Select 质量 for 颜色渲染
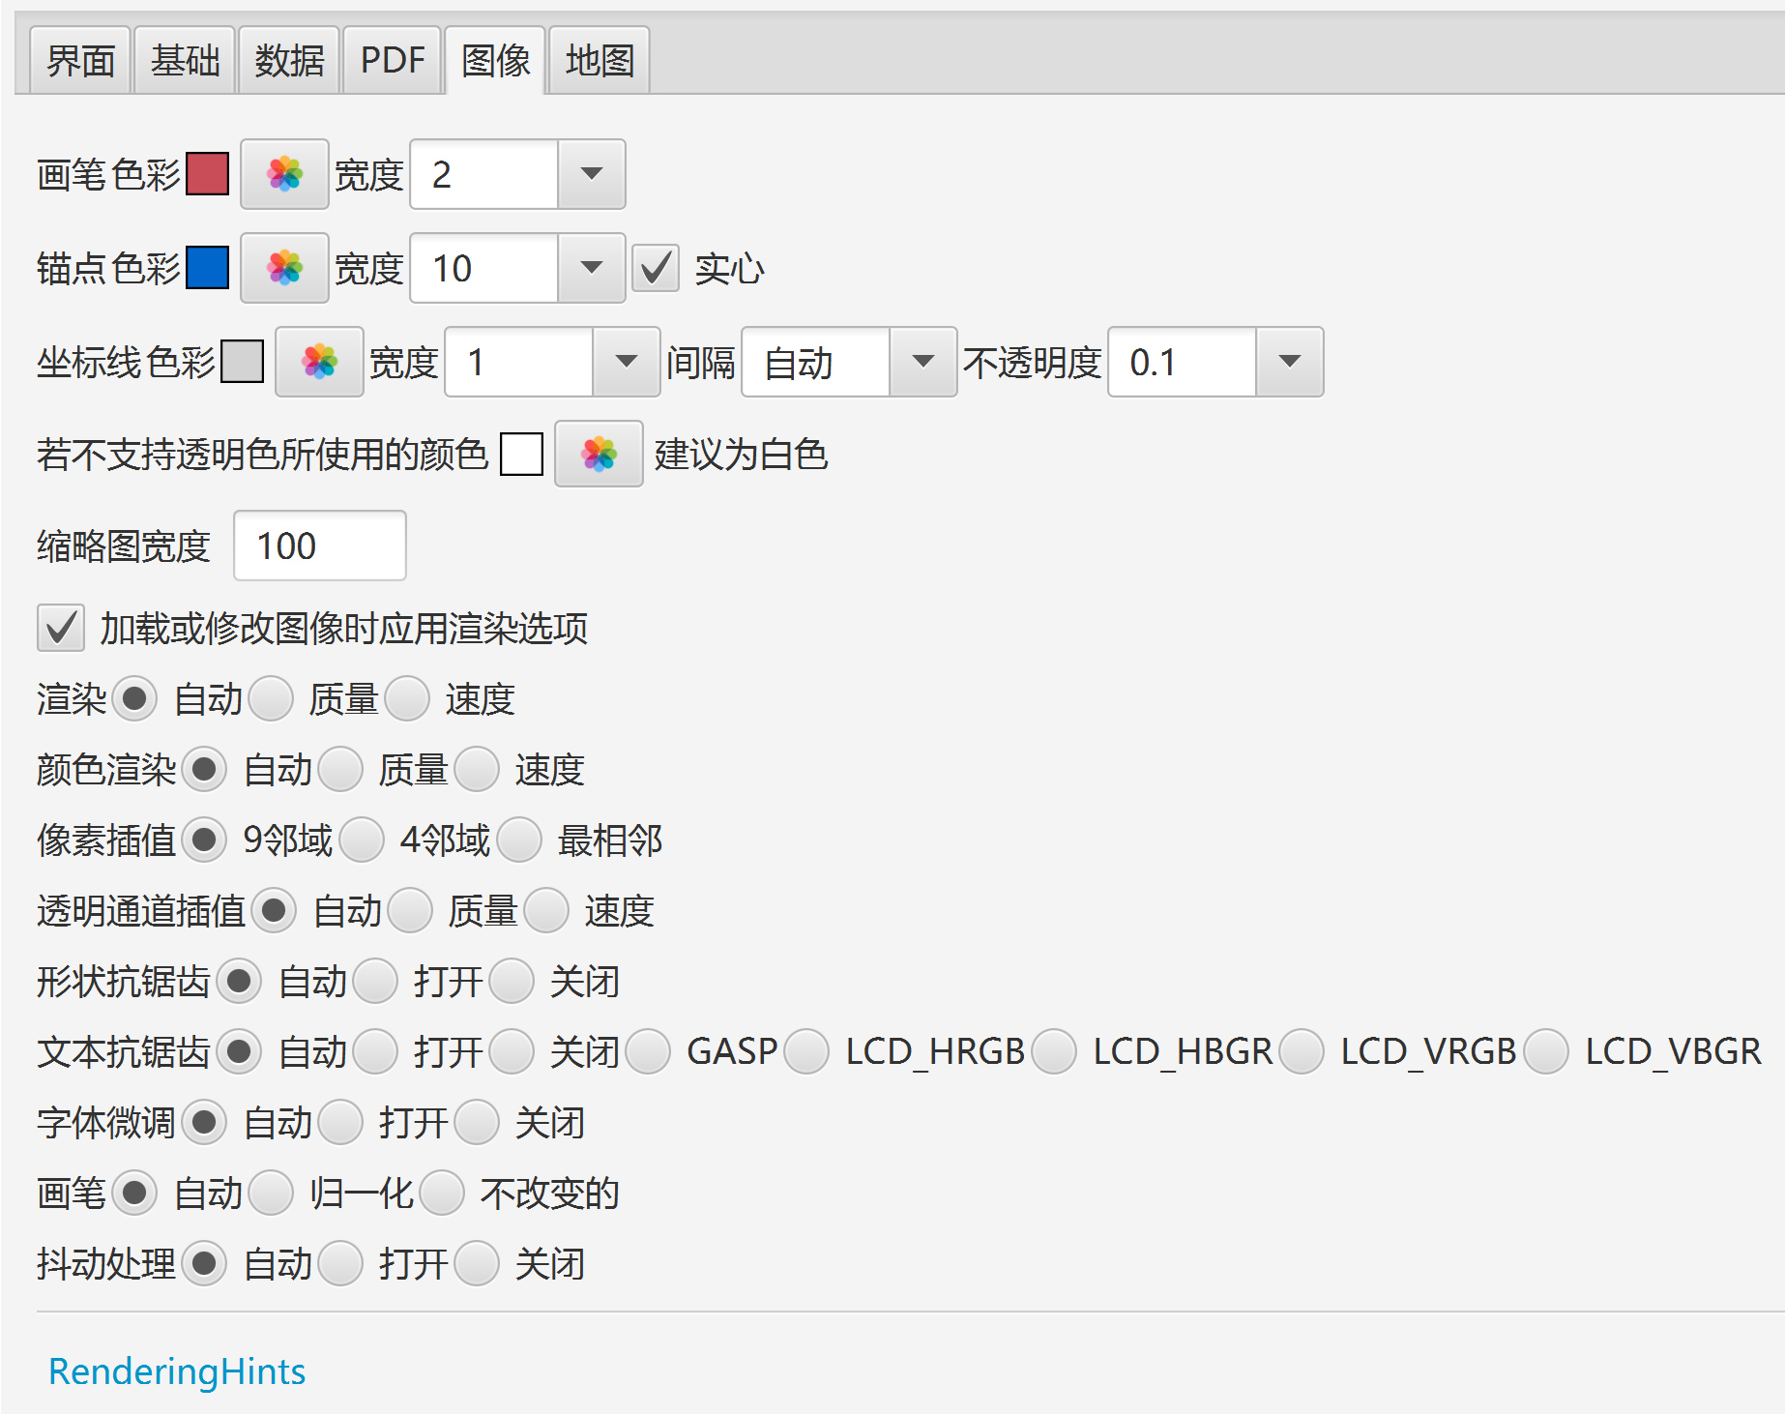 tap(340, 769)
